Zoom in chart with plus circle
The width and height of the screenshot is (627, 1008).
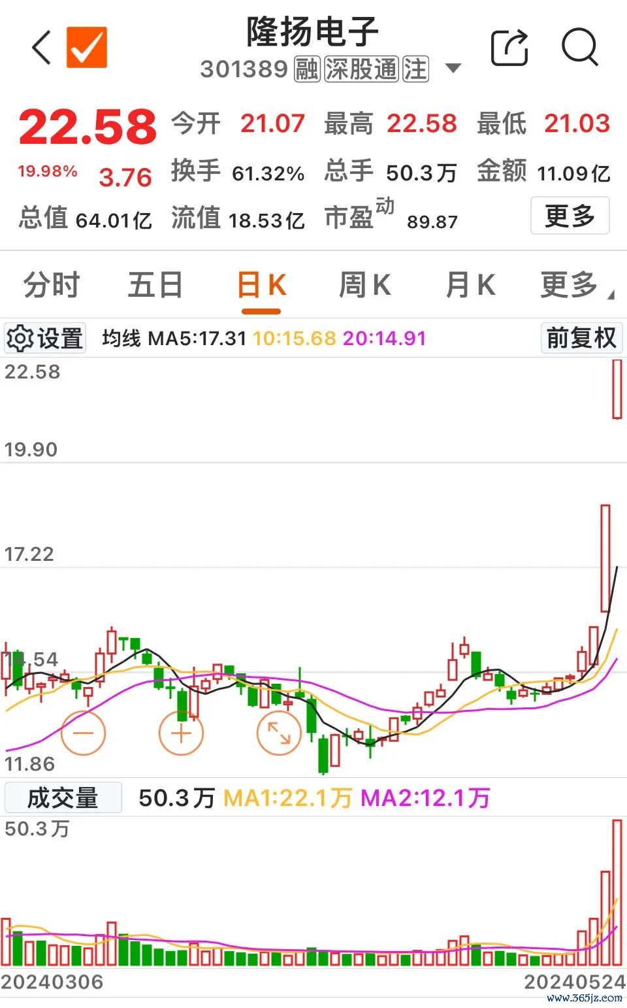(x=181, y=733)
